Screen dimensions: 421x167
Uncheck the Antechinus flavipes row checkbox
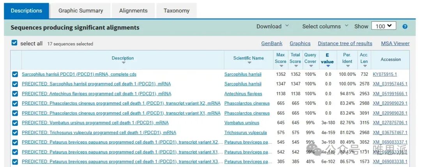coord(15,94)
